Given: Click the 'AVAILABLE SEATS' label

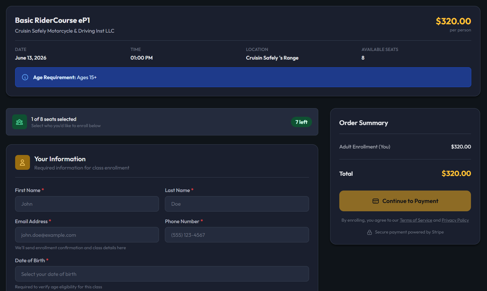Looking at the screenshot, I should (x=380, y=49).
